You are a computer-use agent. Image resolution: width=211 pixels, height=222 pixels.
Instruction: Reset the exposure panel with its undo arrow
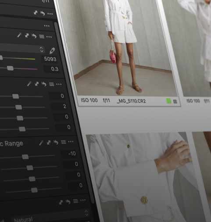point(44,84)
